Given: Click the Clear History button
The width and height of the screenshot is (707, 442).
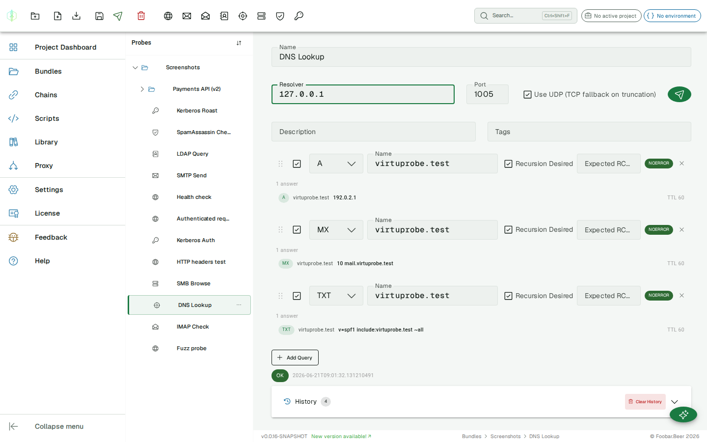Looking at the screenshot, I should 645,402.
